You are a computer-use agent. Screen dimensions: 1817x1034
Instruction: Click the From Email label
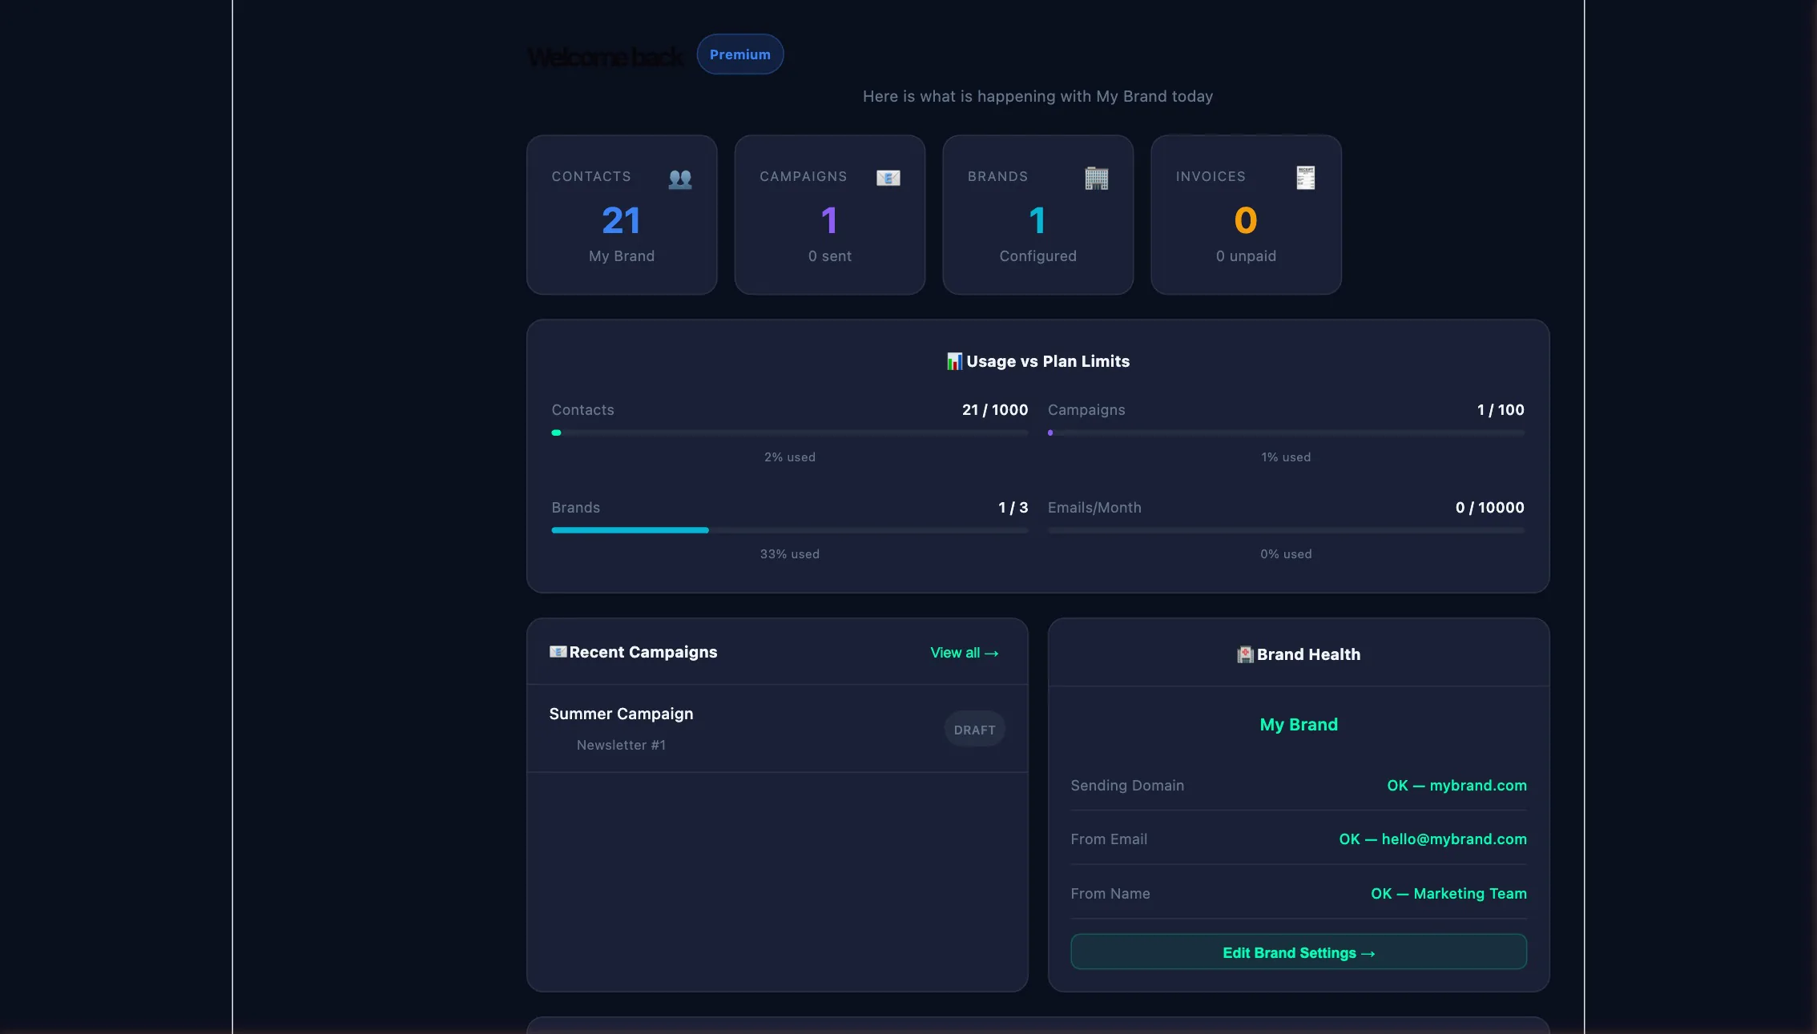[1109, 839]
